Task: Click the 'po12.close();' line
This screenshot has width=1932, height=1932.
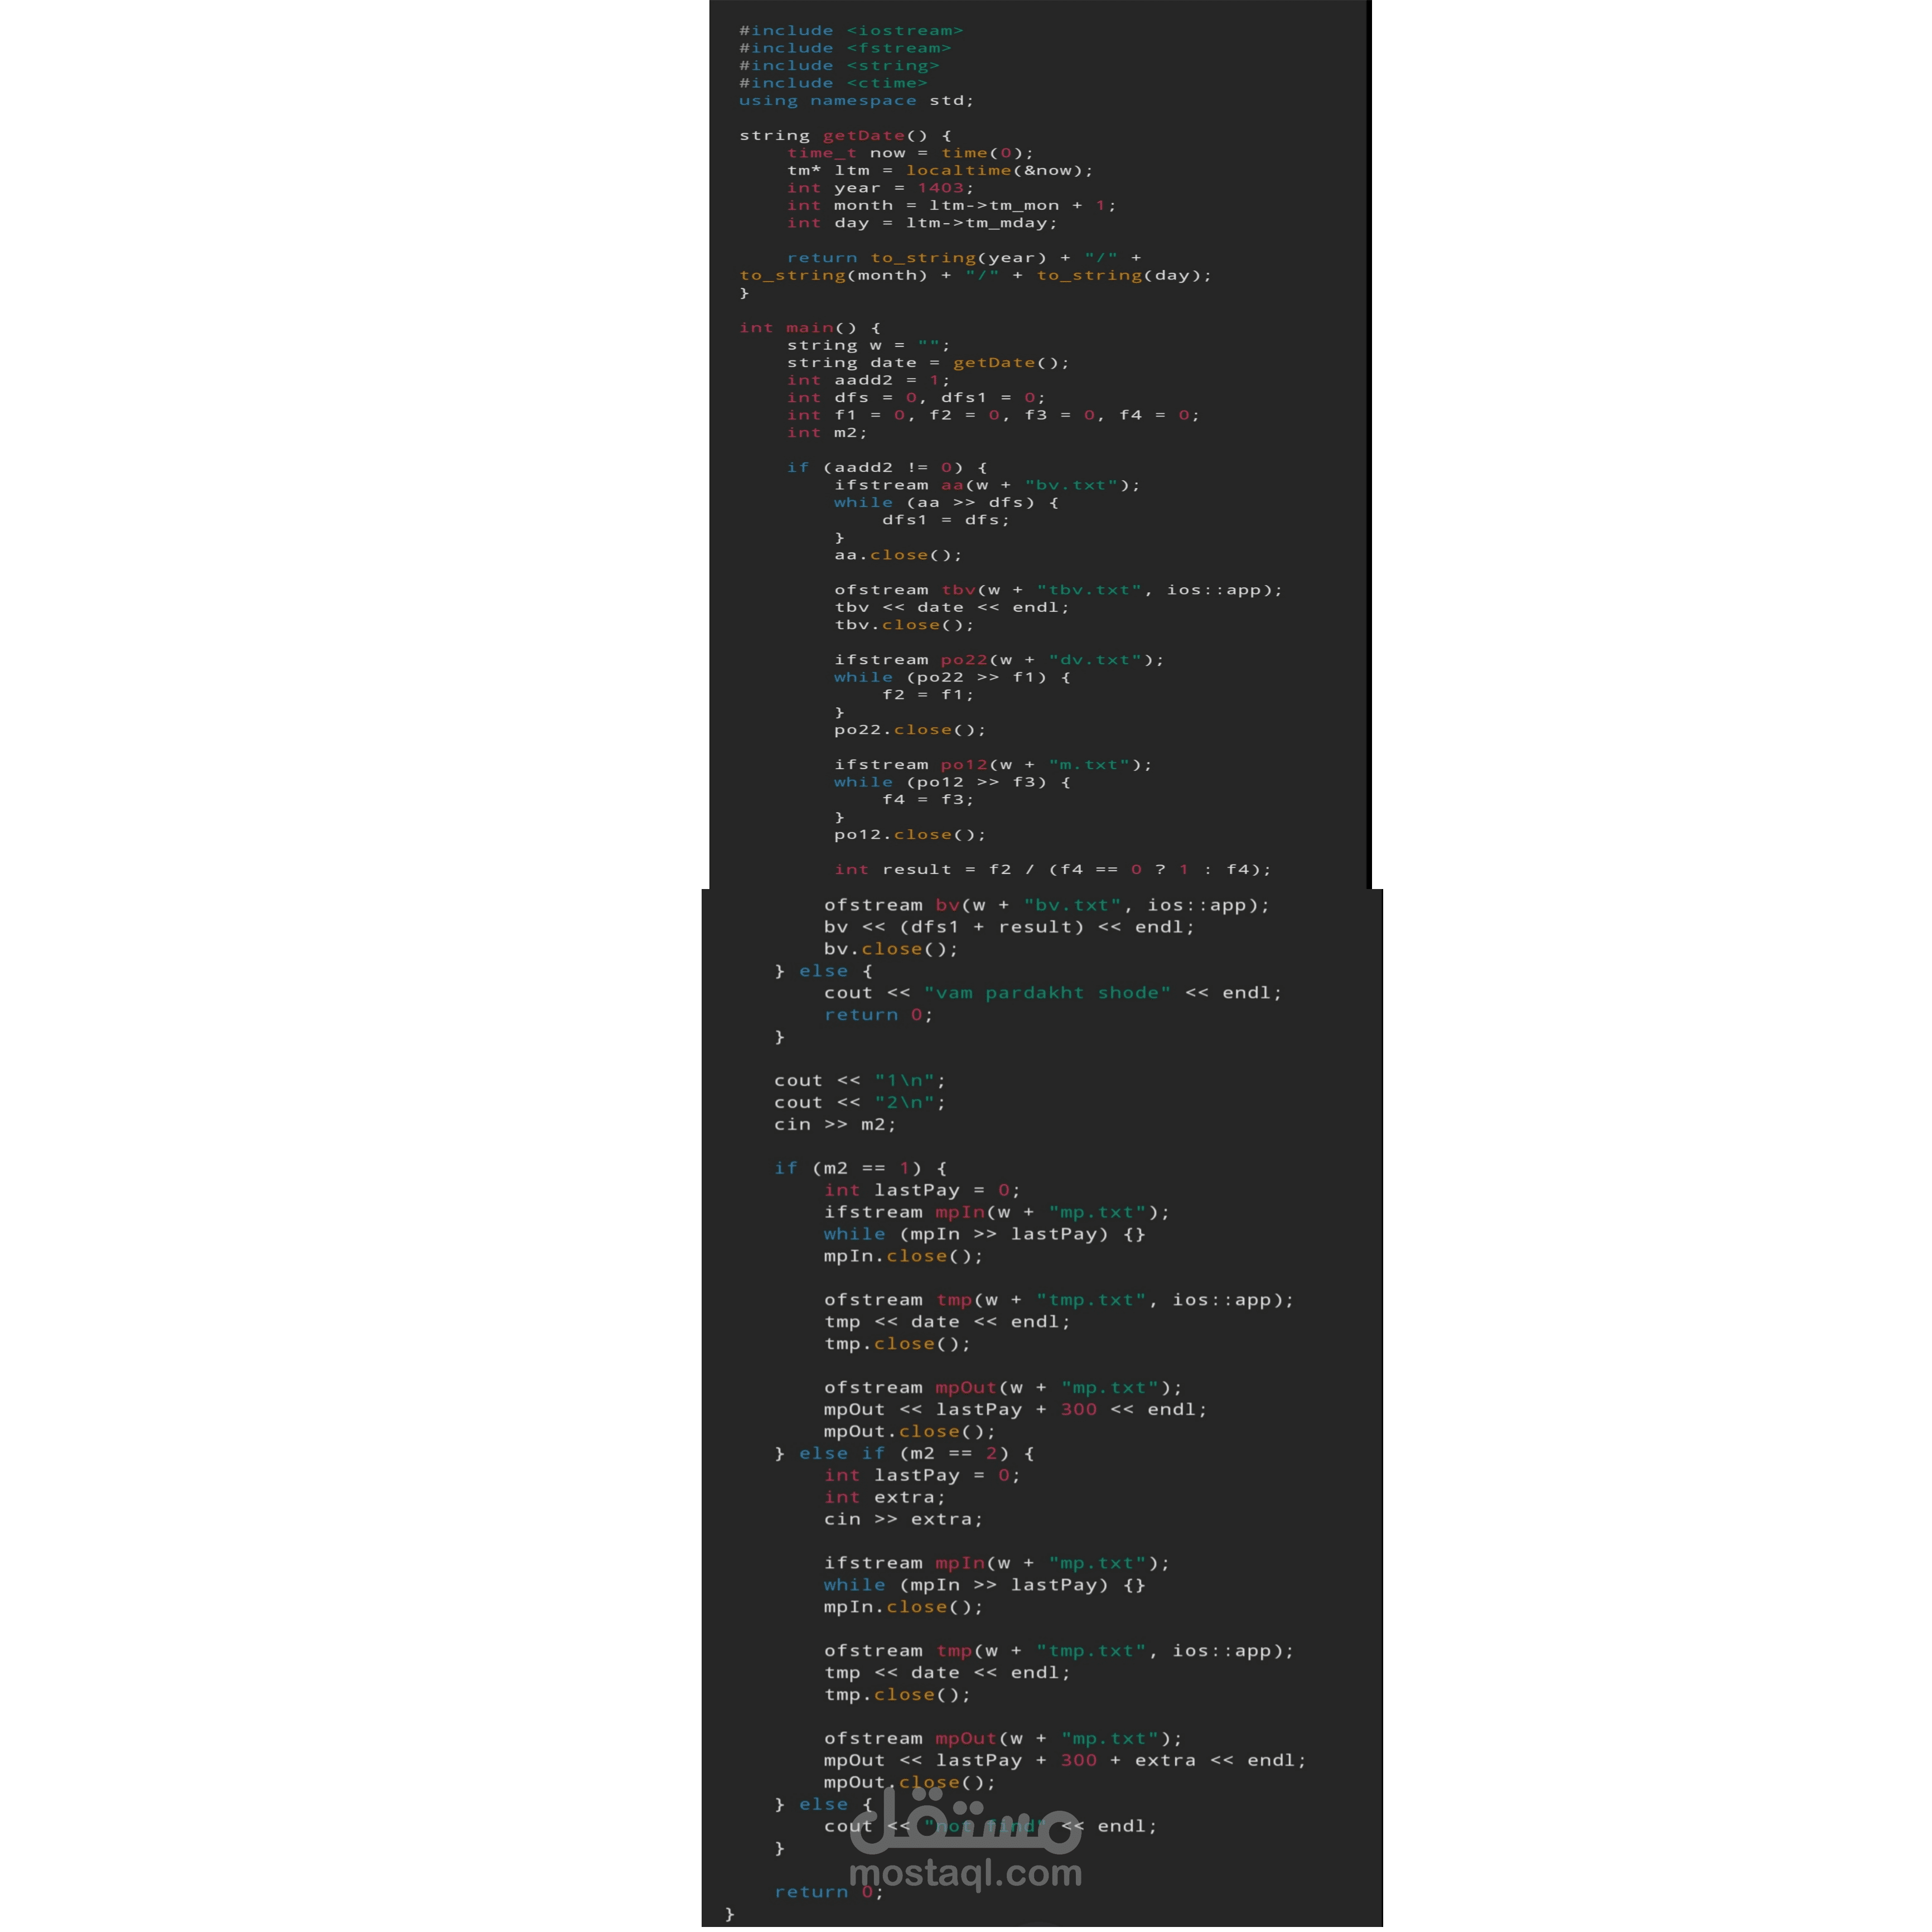Action: pos(910,836)
